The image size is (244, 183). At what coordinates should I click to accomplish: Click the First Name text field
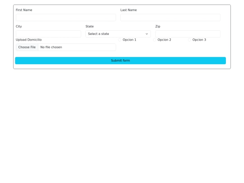tap(66, 18)
